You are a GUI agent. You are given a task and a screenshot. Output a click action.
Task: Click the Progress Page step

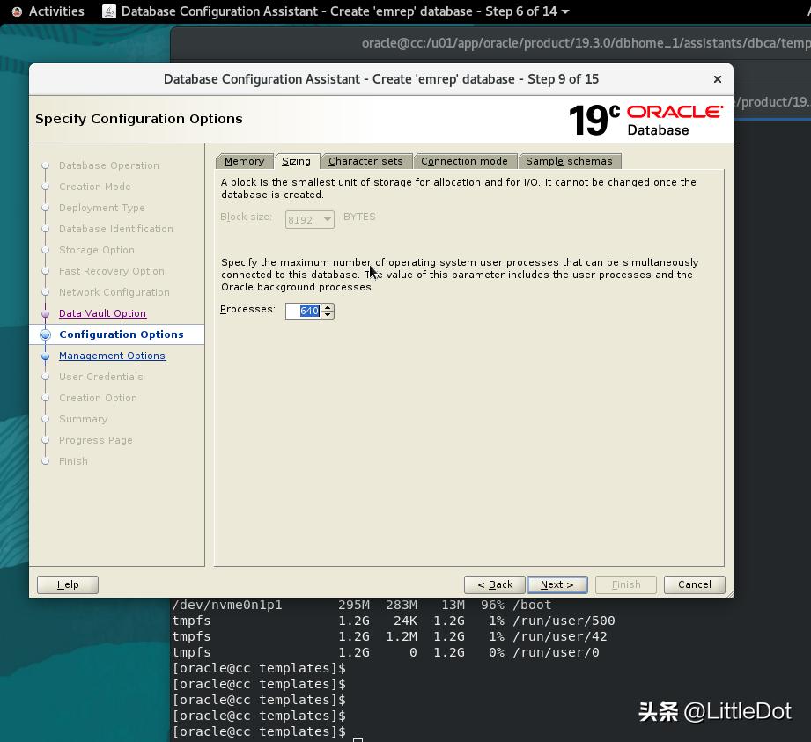click(96, 441)
